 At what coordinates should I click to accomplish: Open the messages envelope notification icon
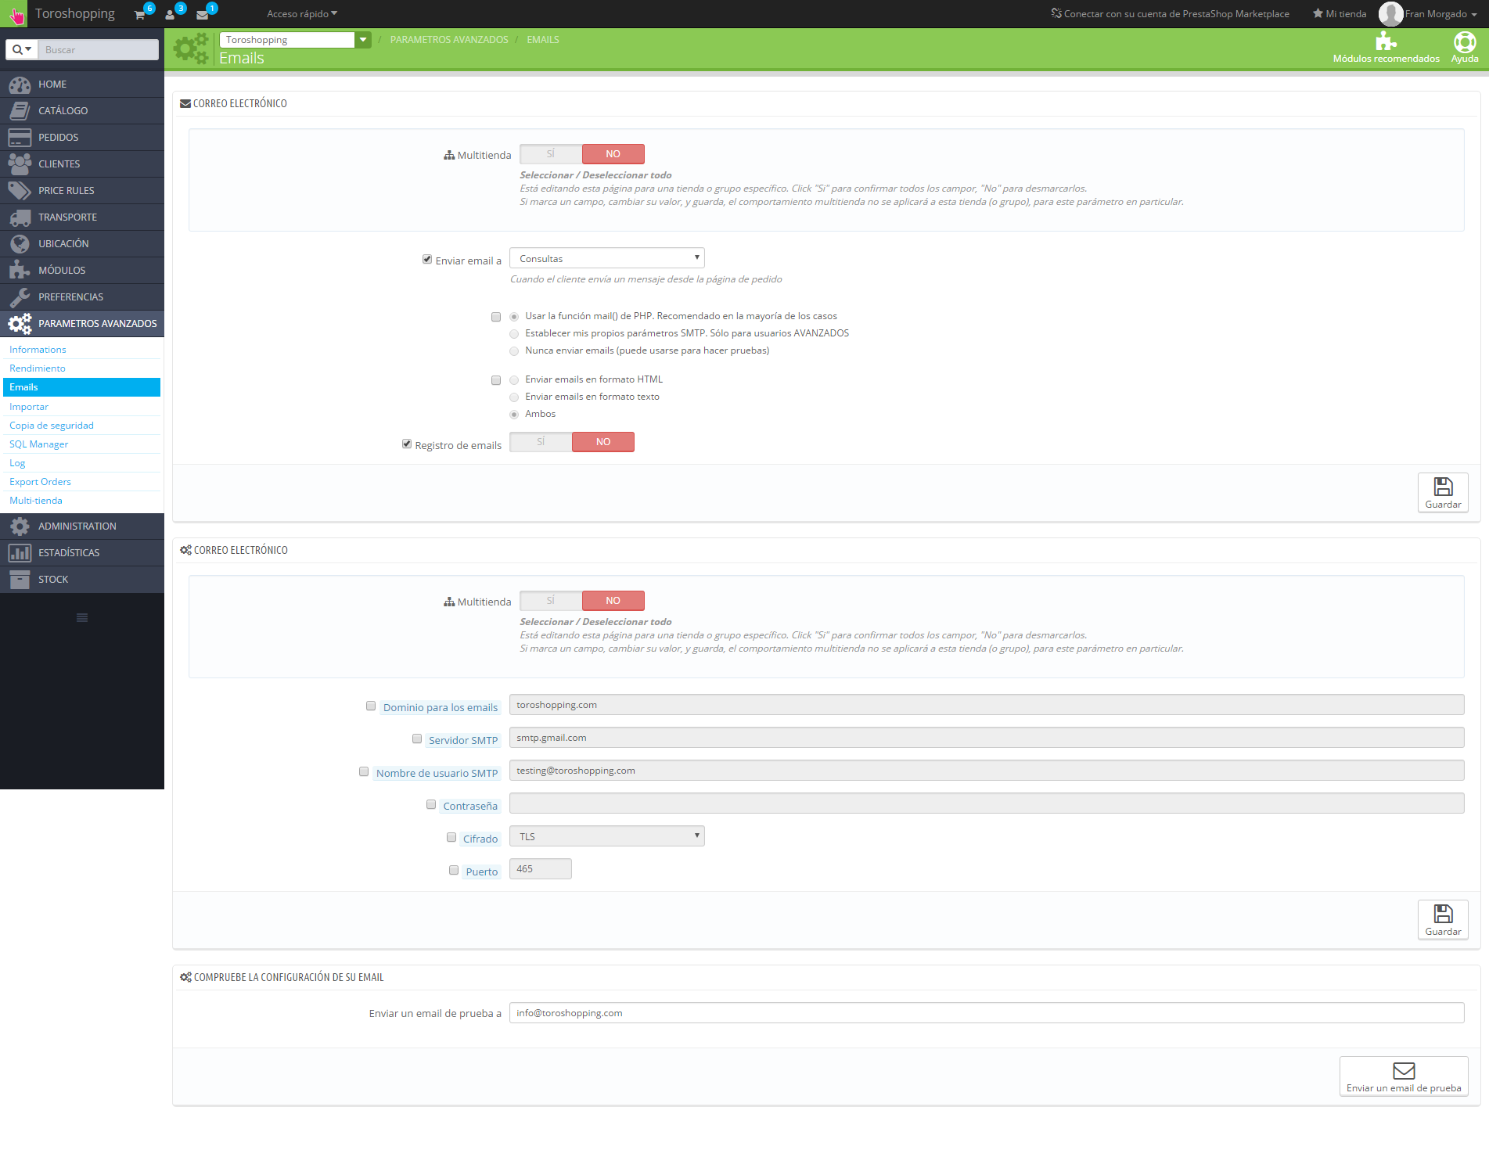pyautogui.click(x=202, y=14)
